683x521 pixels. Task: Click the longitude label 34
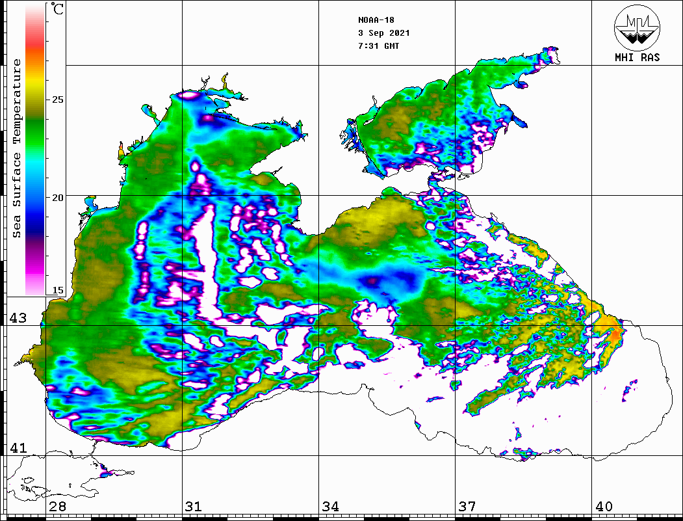tap(330, 506)
